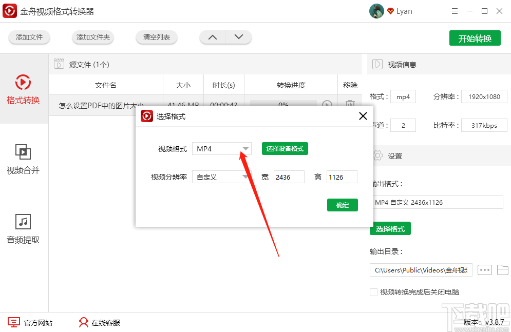Open the hamburger menu in title bar
The image size is (511, 332).
coord(455,11)
